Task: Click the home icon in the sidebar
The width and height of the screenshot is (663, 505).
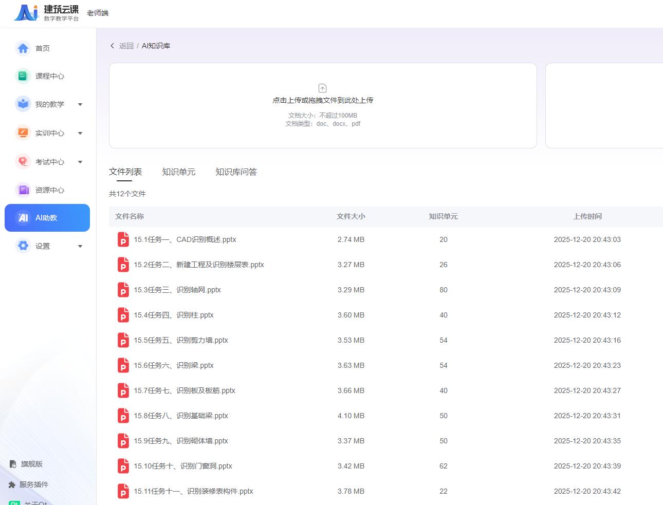Action: pos(23,48)
